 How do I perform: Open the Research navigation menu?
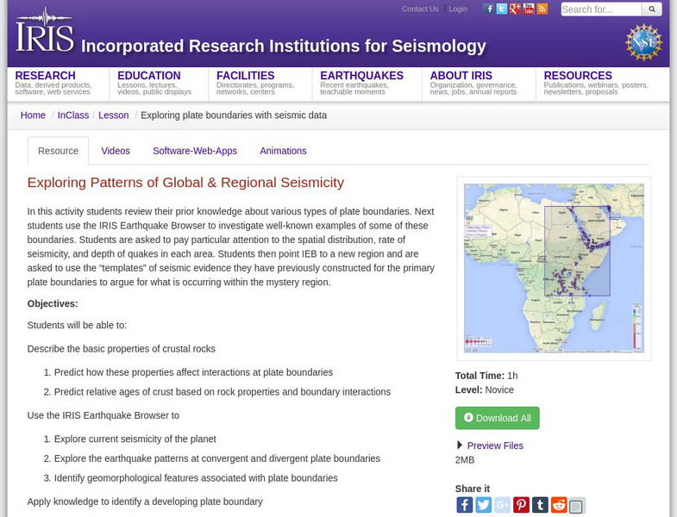(45, 76)
